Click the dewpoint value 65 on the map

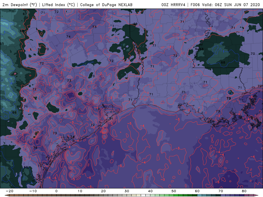click(x=2, y=44)
